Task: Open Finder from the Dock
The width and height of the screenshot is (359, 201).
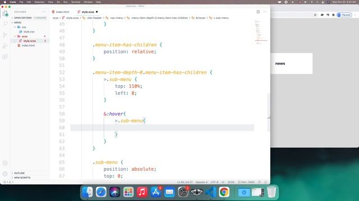Action: (88, 192)
